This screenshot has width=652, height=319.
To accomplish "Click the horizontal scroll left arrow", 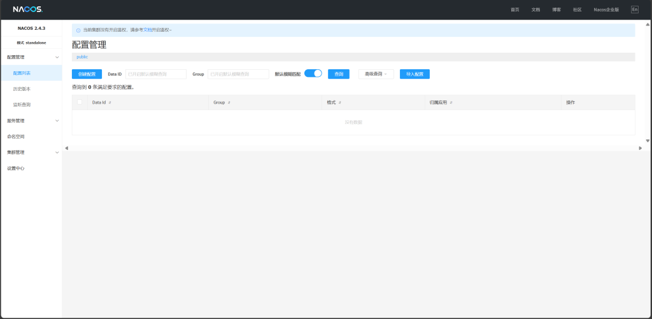I will coord(67,148).
